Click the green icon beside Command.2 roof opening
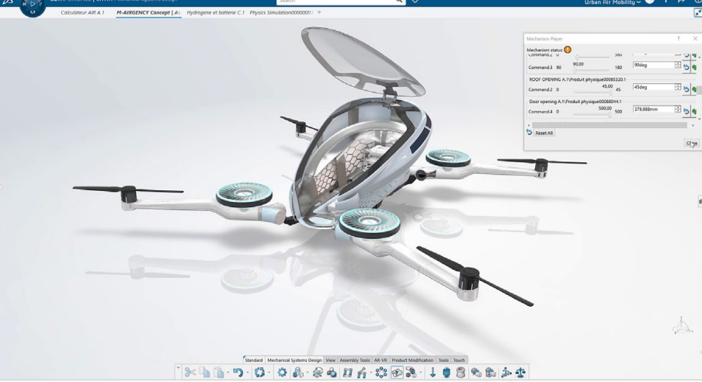702x382 pixels. click(694, 89)
